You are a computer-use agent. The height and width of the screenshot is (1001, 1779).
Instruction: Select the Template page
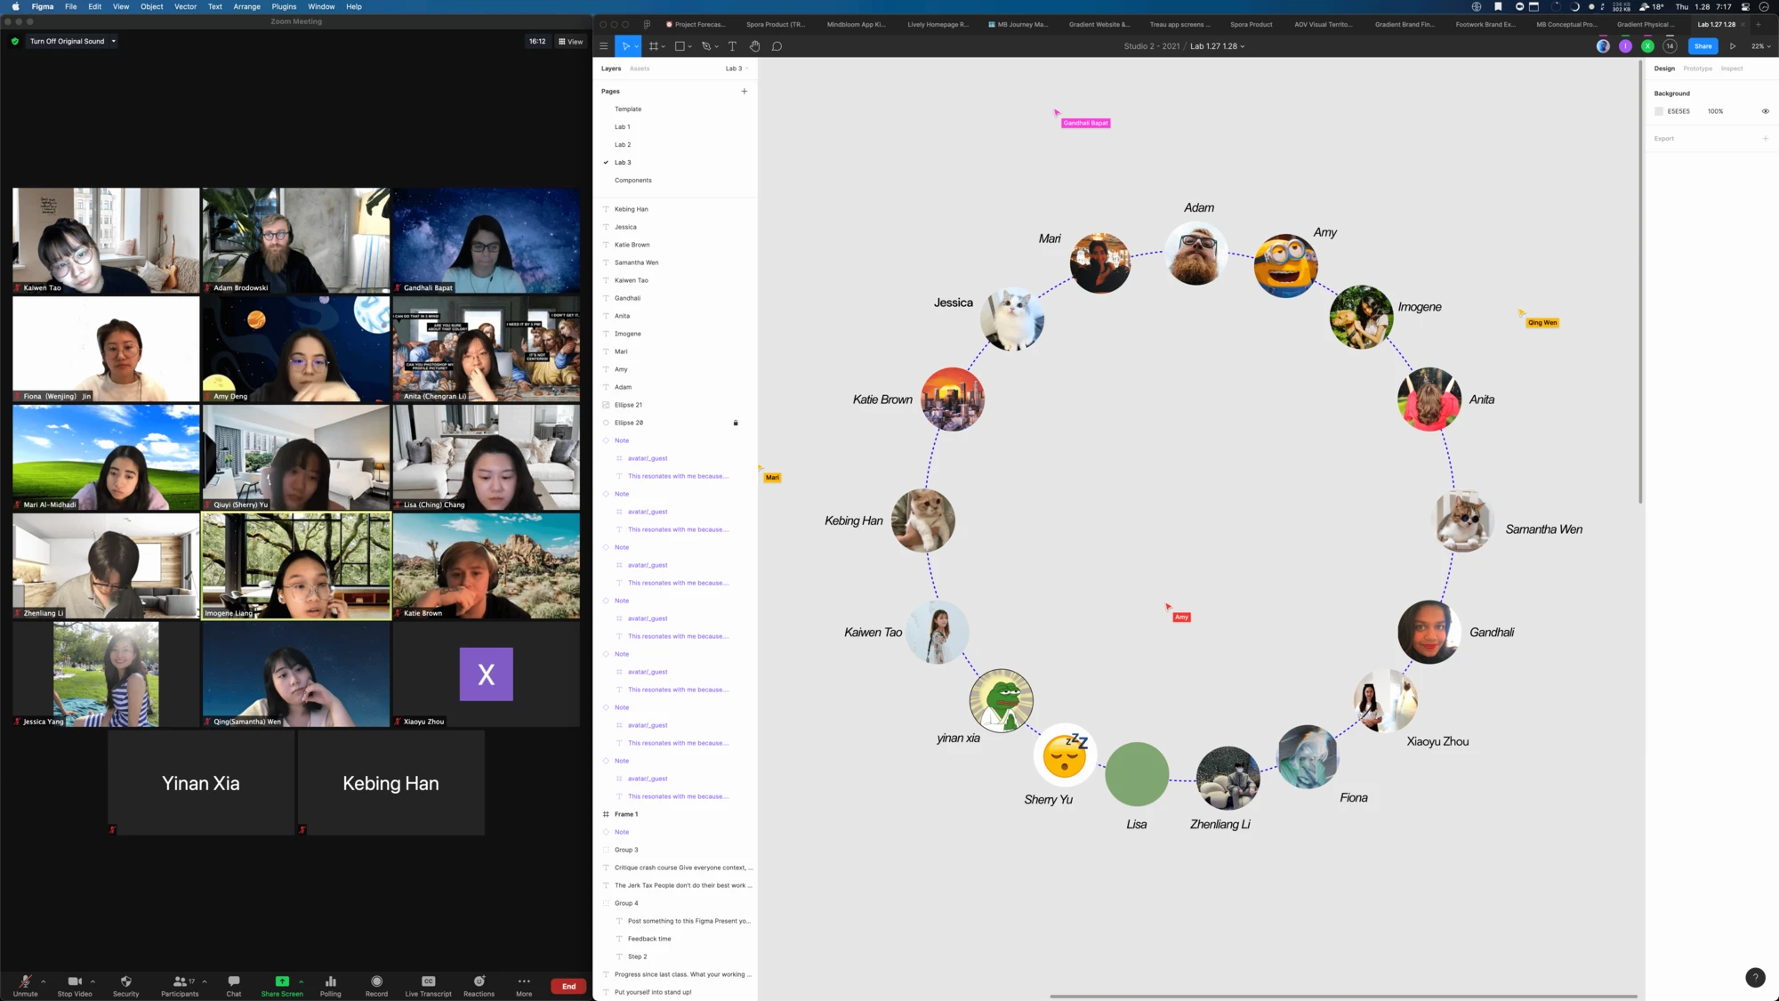point(628,109)
